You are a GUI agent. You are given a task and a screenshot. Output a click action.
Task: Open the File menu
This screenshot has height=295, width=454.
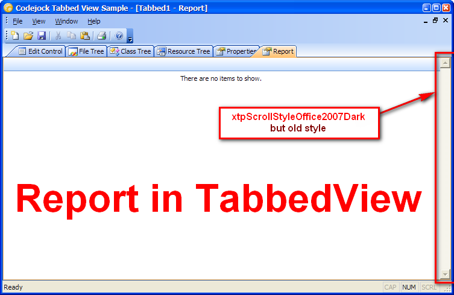17,21
